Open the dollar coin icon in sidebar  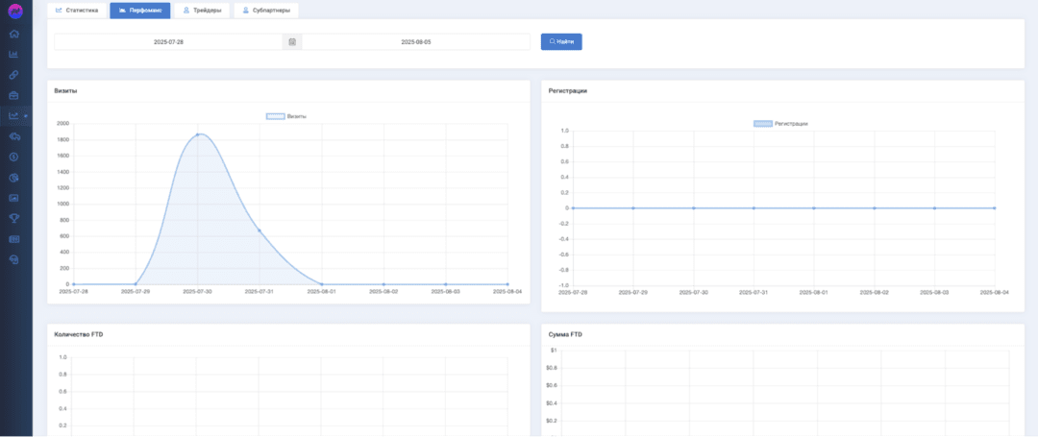click(13, 157)
